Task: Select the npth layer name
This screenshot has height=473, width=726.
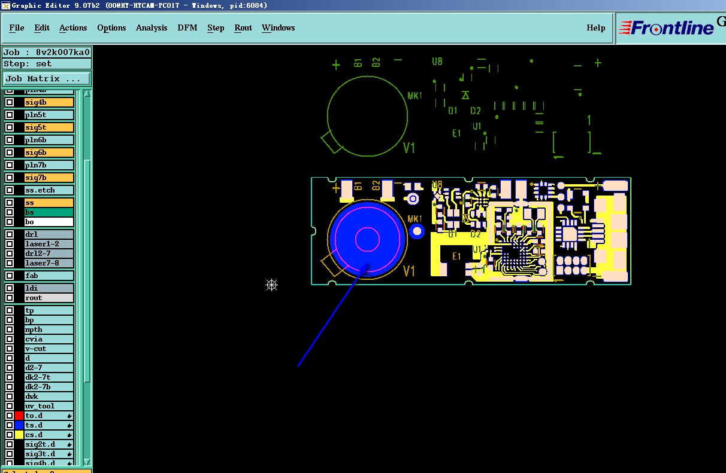Action: [49, 329]
